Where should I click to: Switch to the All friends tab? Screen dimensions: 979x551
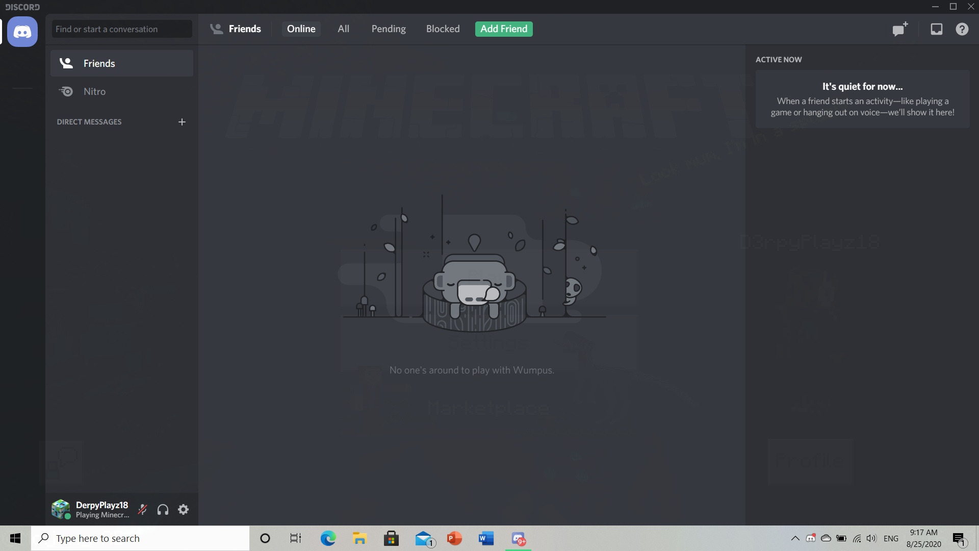tap(343, 29)
